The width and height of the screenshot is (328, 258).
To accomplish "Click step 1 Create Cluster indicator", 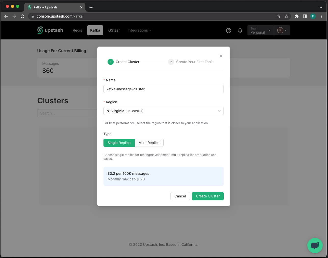I will click(124, 62).
